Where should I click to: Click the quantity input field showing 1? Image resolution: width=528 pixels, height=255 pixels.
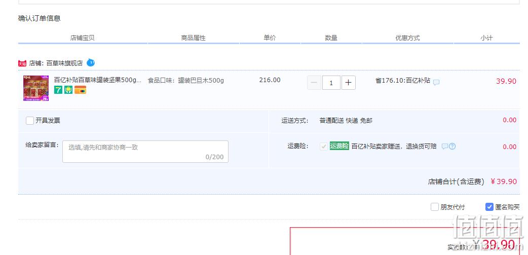coord(331,83)
